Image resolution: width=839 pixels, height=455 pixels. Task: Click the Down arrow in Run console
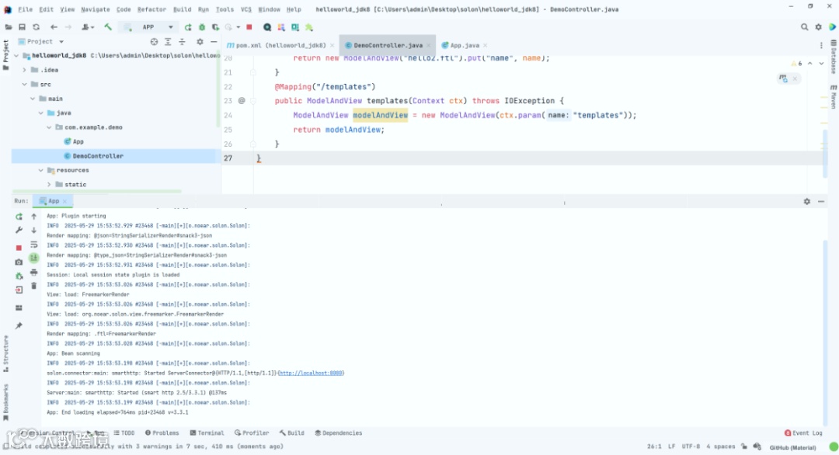coord(33,231)
